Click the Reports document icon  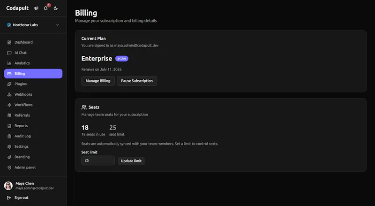coord(9,126)
